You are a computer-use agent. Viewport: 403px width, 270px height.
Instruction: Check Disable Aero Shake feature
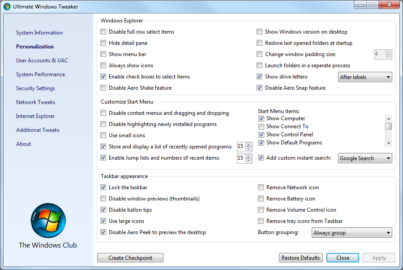coord(103,88)
